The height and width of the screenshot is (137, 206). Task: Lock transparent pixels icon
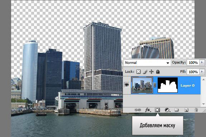click(139, 72)
